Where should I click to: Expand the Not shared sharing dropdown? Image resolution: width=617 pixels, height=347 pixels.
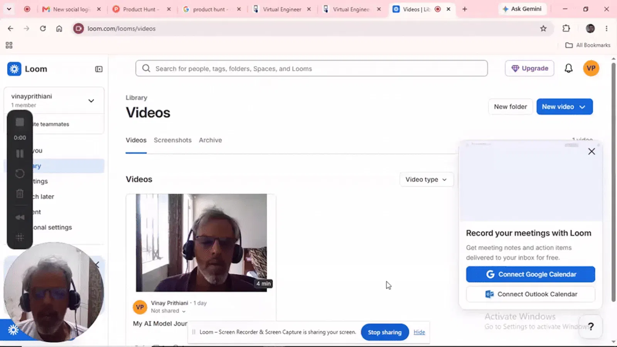coord(168,311)
